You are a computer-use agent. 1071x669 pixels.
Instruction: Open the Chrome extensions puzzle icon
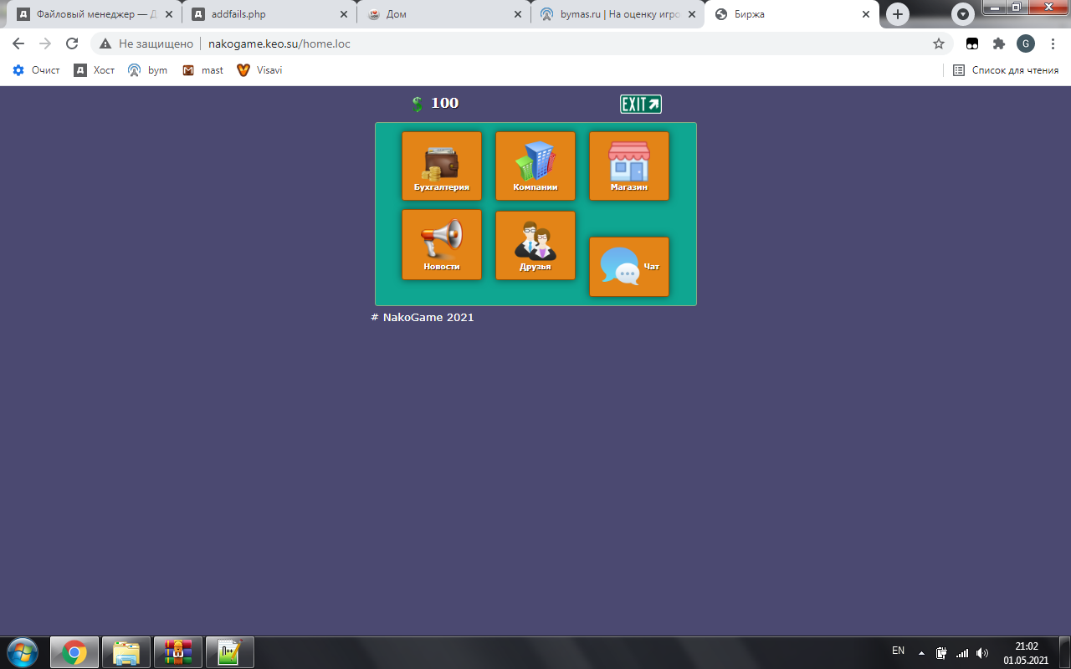(998, 43)
